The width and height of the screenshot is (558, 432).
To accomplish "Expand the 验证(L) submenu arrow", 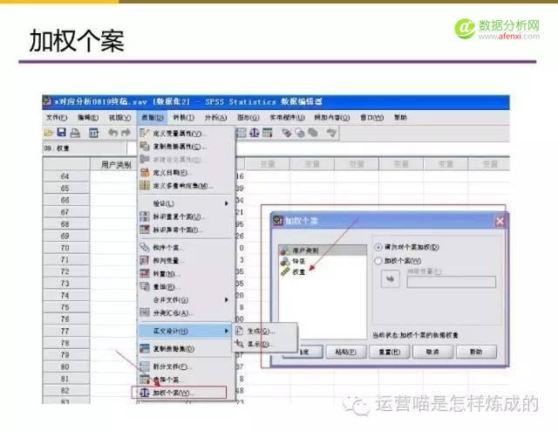I will click(x=227, y=203).
